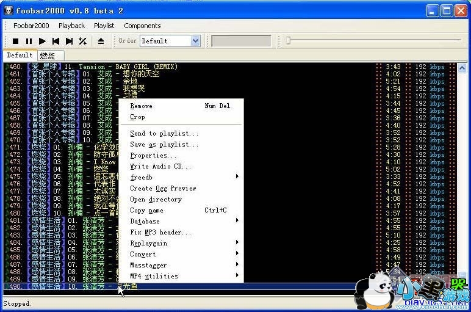
Task: Select Save as playlist... entry
Action: tap(181, 144)
